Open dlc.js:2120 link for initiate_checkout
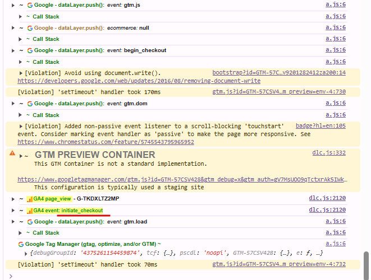371x280 pixels. 327,210
